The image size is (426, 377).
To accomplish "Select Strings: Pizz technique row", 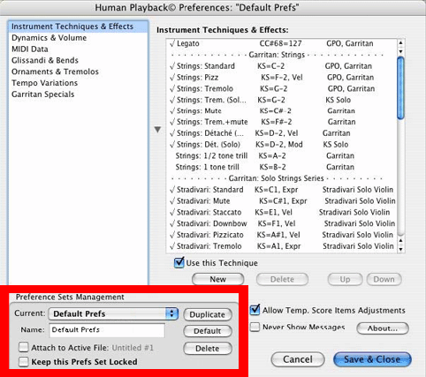I will [282, 78].
